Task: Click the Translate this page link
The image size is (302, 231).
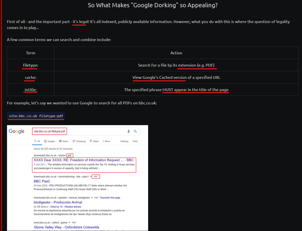Action: [x=110, y=198]
